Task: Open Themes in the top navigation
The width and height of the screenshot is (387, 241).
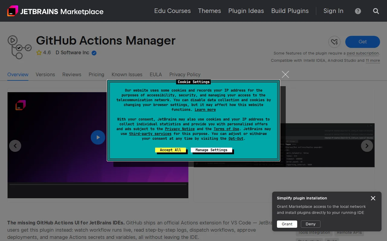Action: tap(210, 11)
